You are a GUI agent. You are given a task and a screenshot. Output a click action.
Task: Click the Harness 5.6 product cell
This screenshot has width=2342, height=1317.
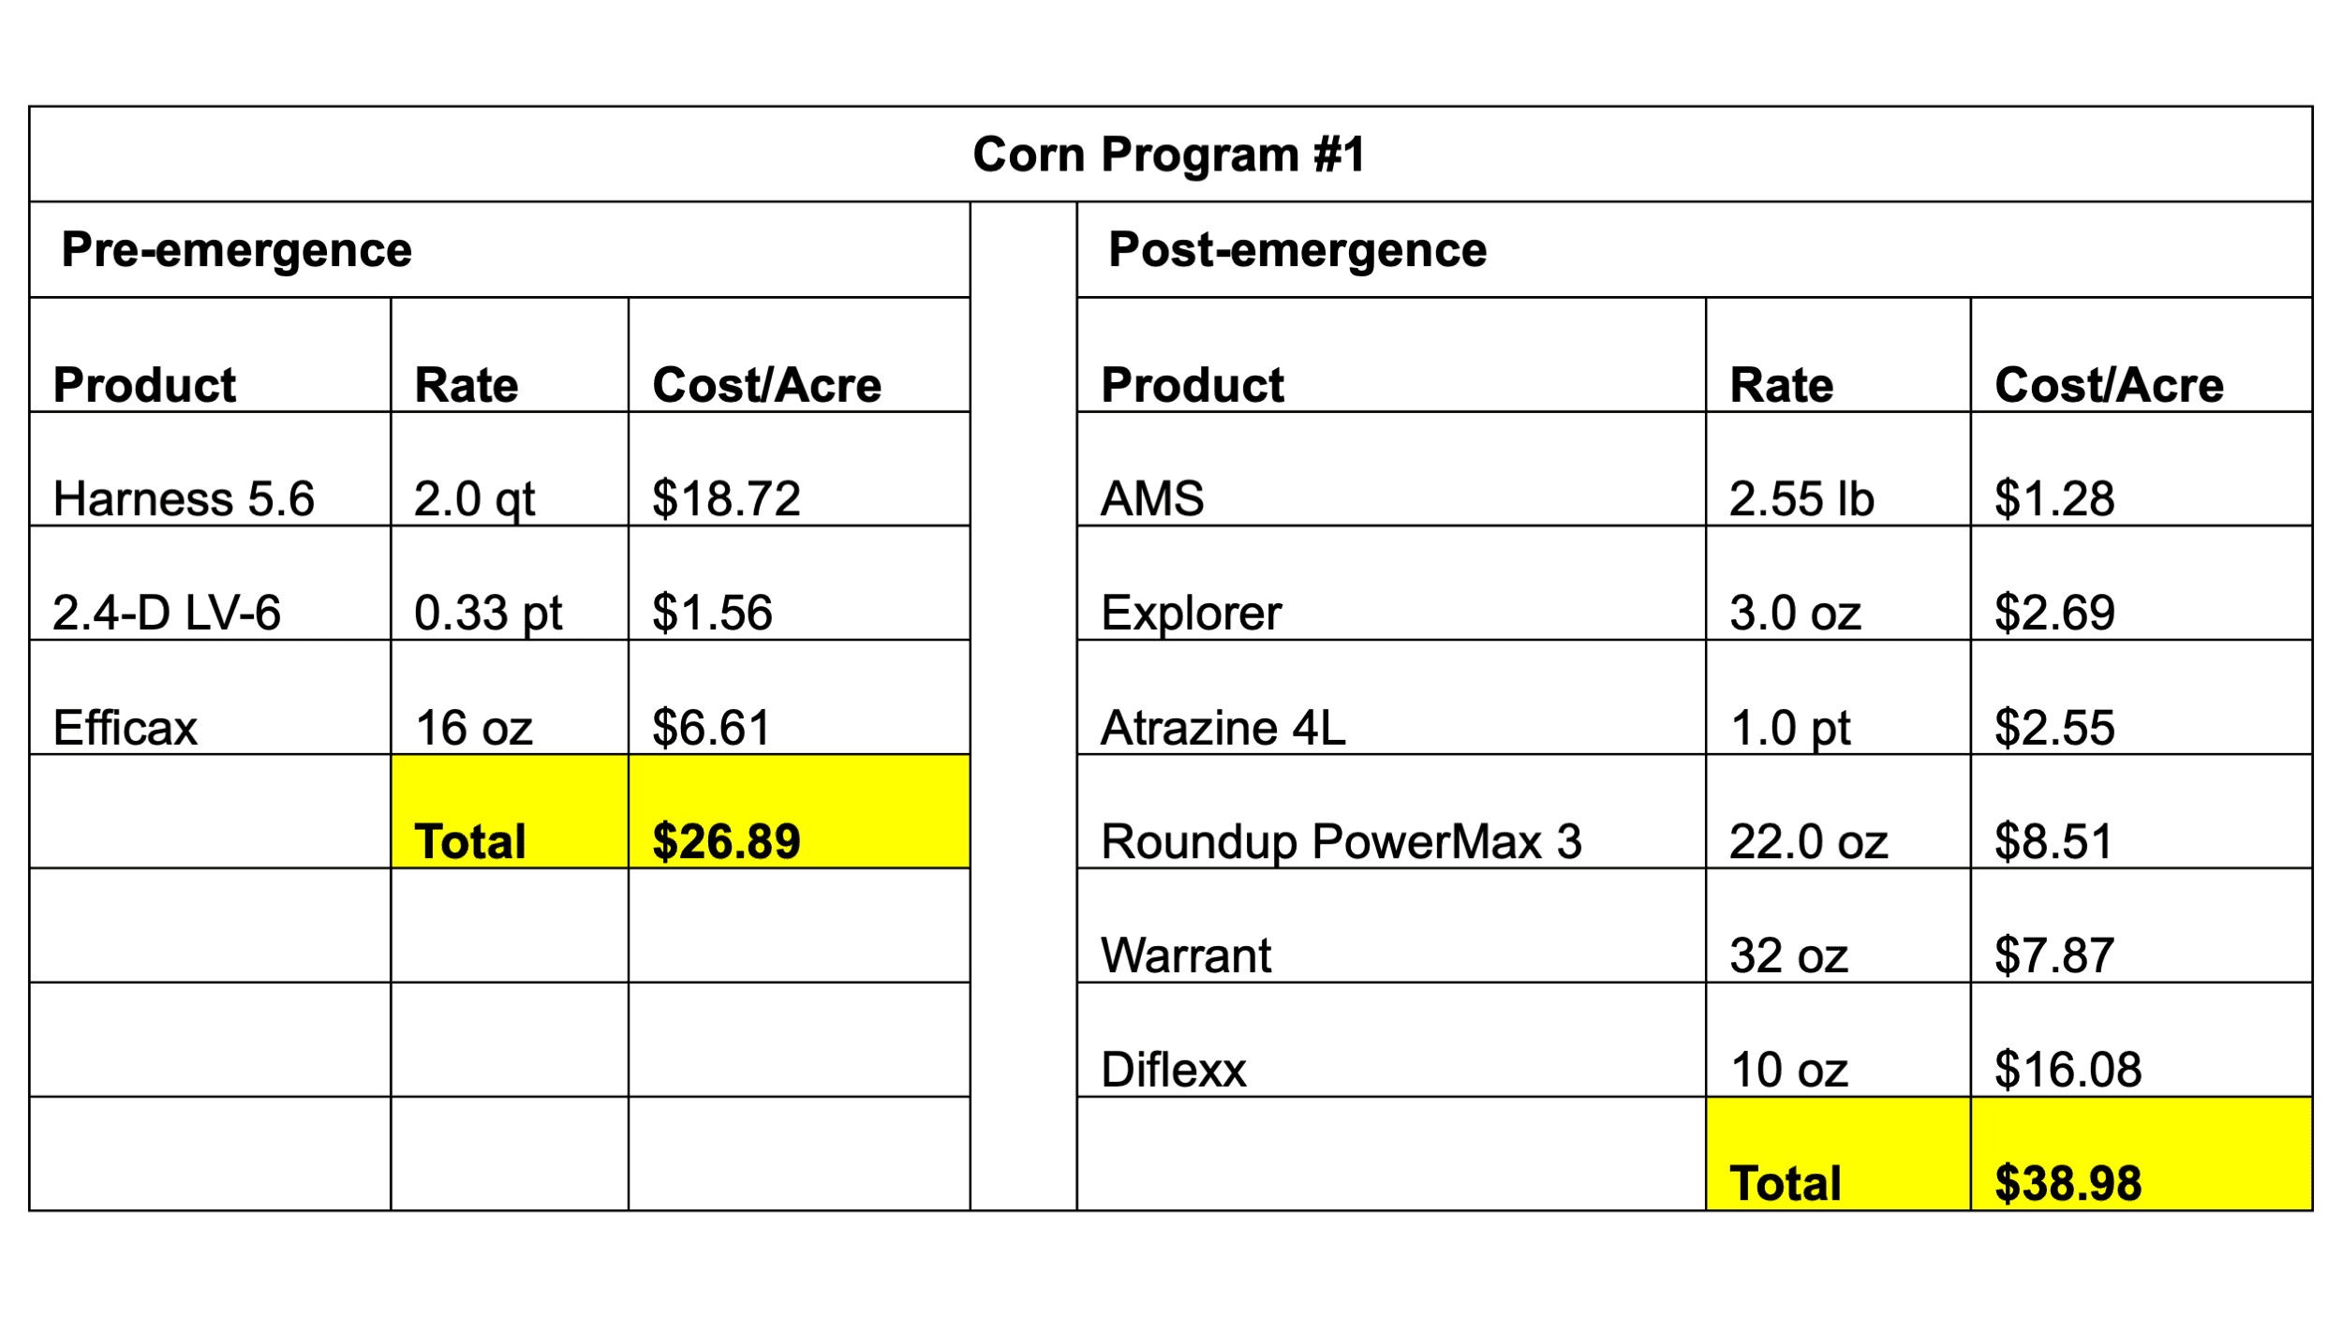(210, 468)
